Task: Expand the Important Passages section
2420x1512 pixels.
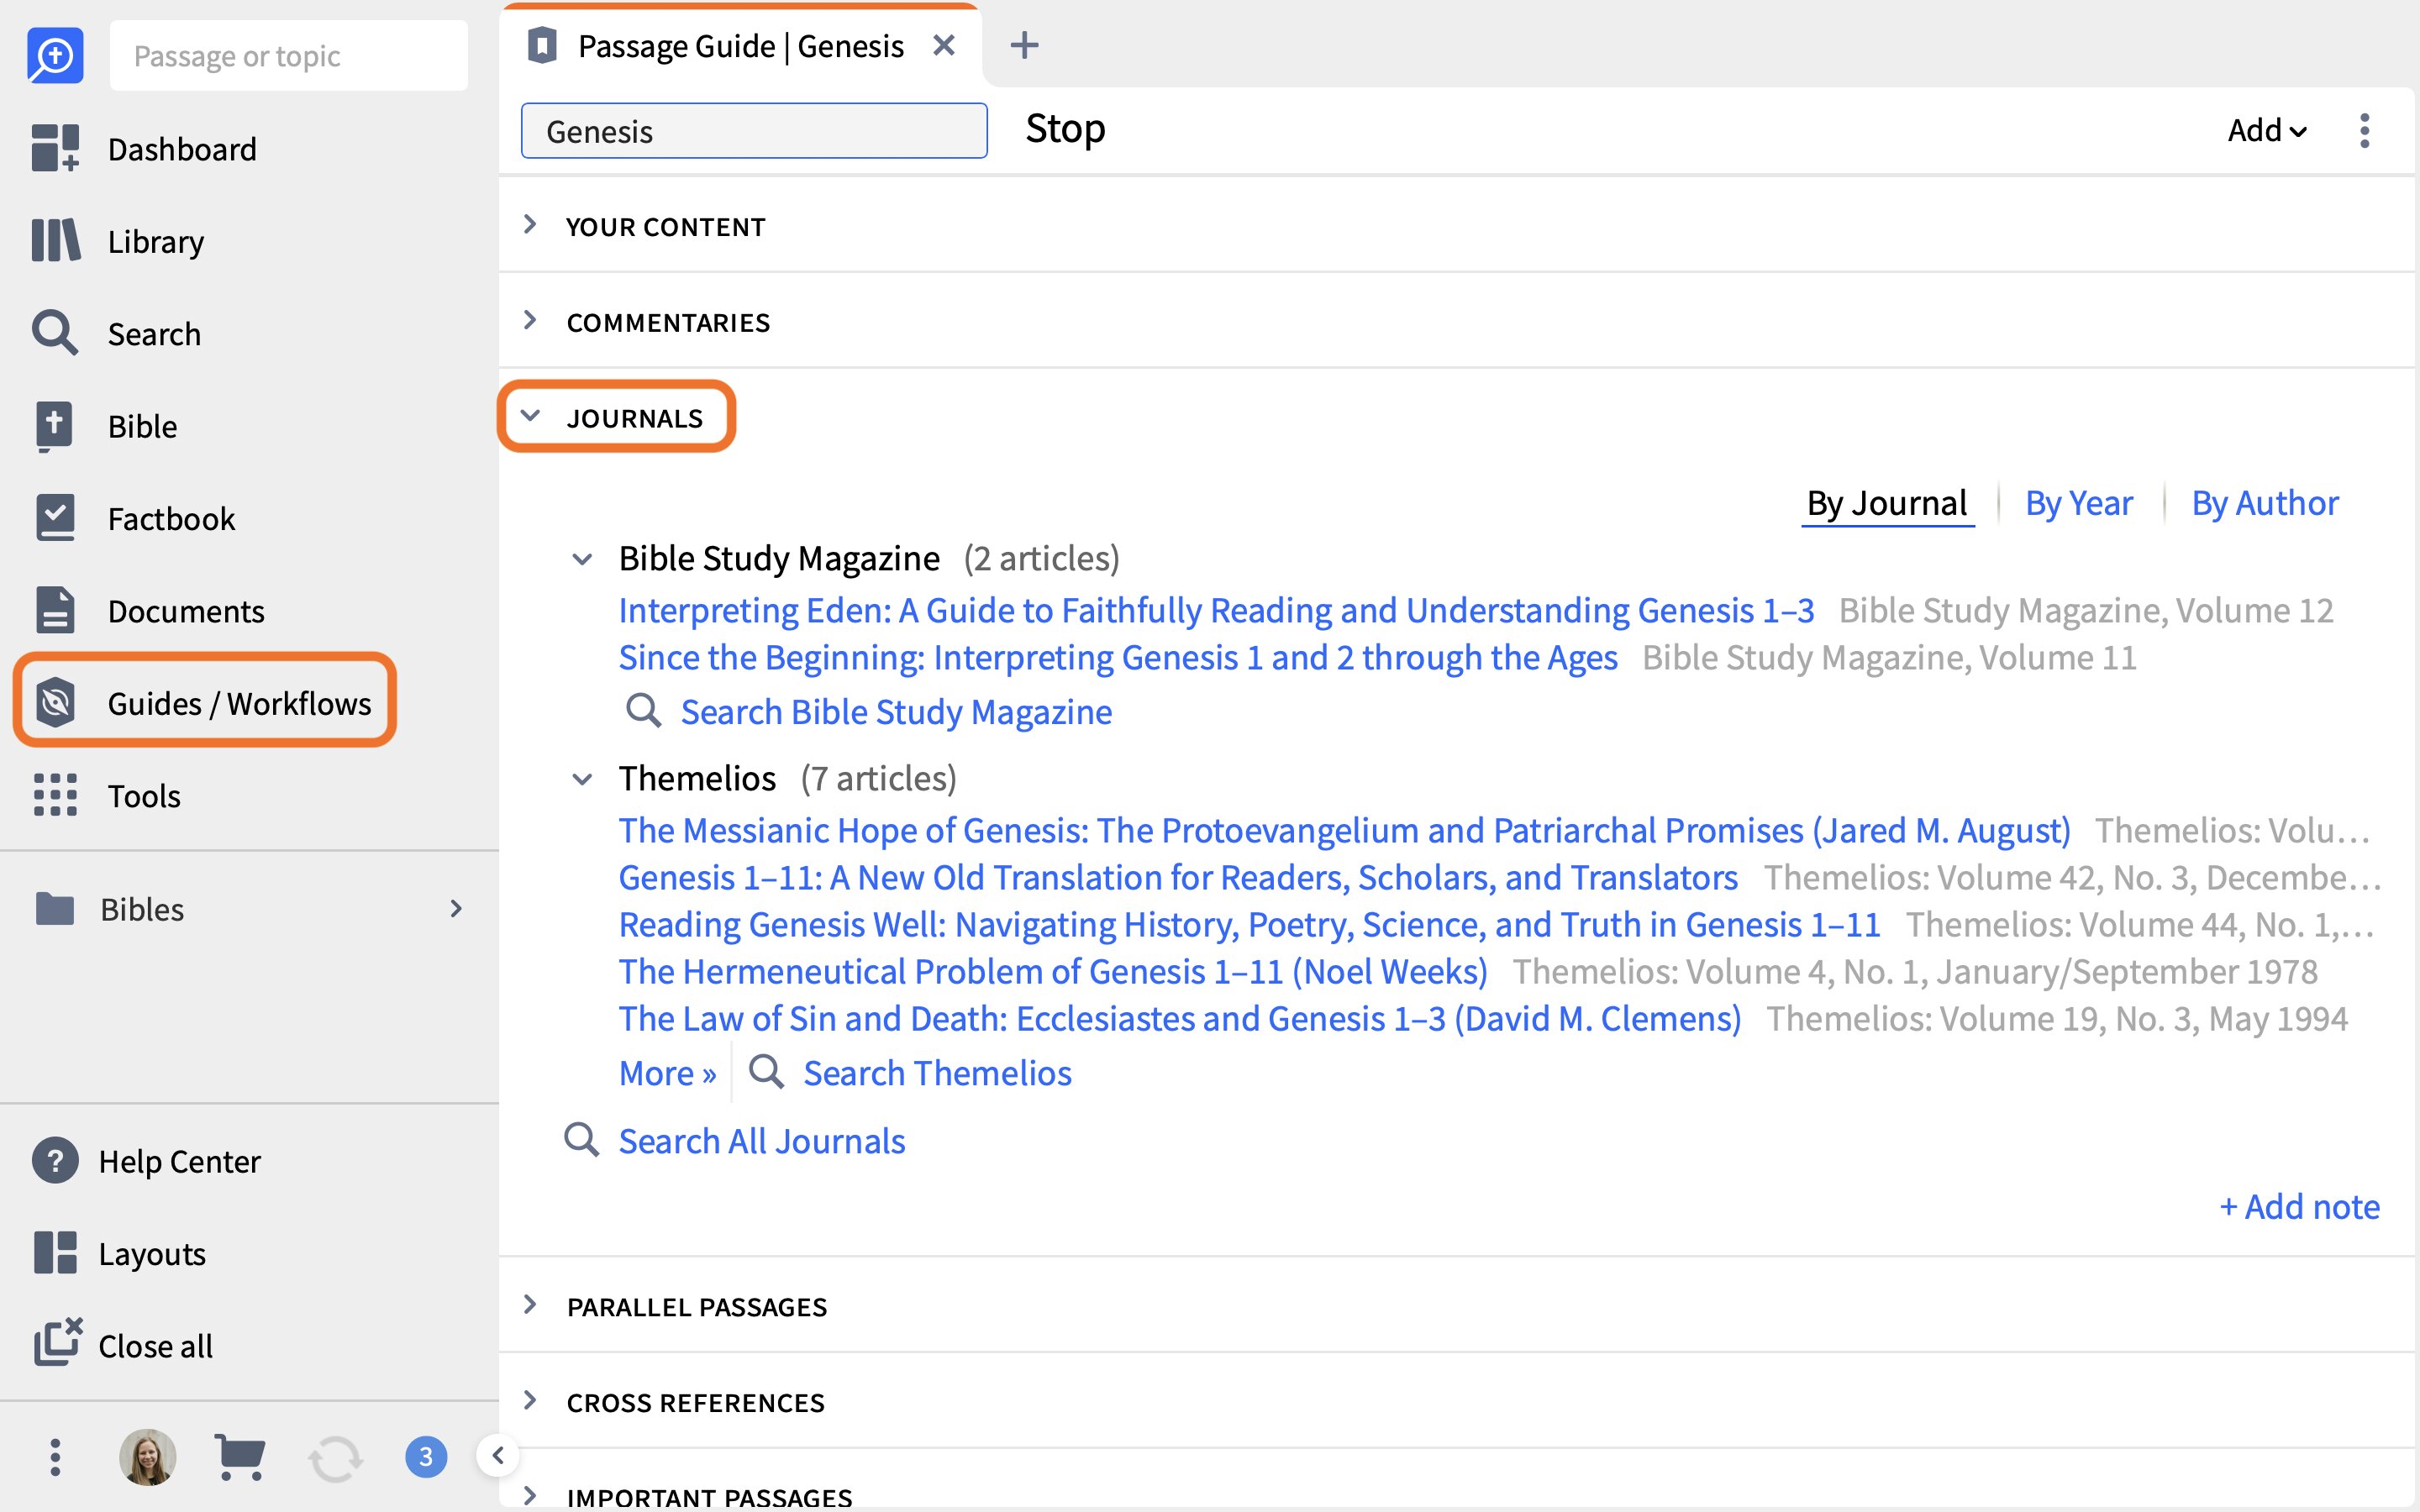Action: point(530,1496)
